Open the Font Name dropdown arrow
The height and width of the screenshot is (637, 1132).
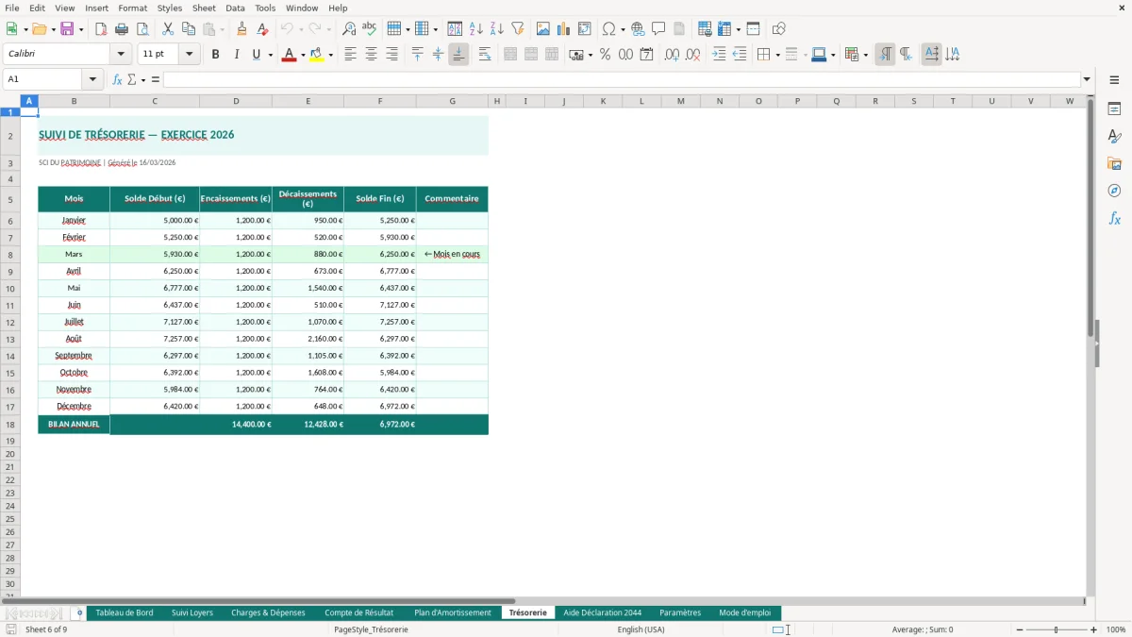click(122, 55)
